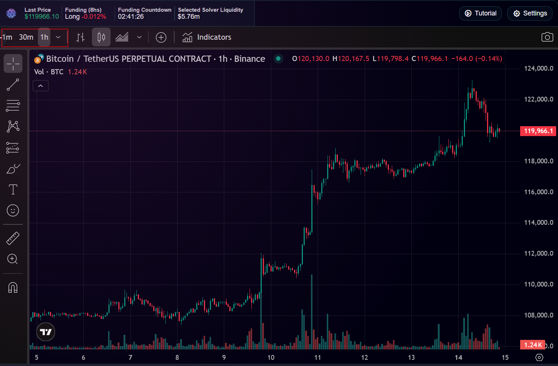Activate the zoom in tool

[13, 259]
